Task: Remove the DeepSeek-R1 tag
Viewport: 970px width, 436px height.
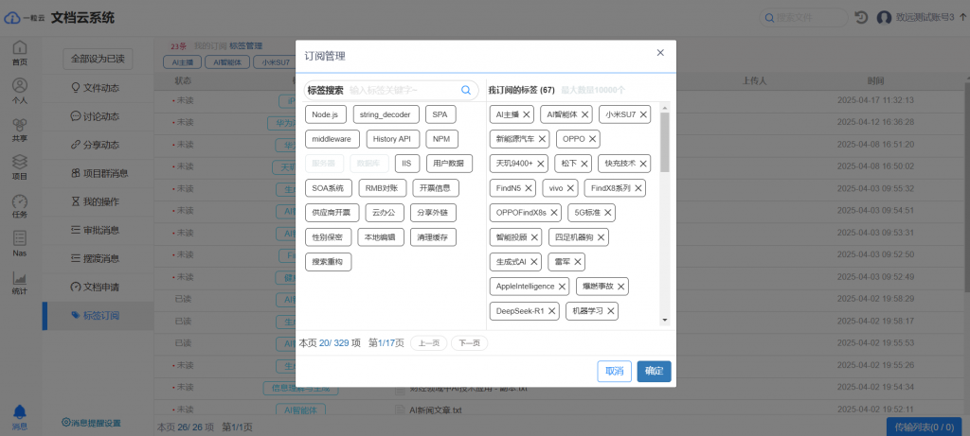Action: 550,311
